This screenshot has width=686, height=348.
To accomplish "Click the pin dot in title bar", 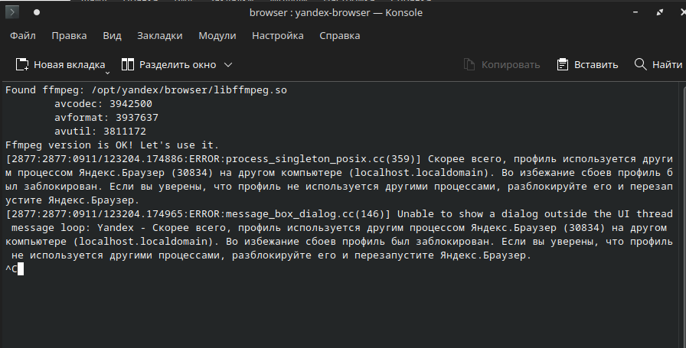I will click(37, 12).
